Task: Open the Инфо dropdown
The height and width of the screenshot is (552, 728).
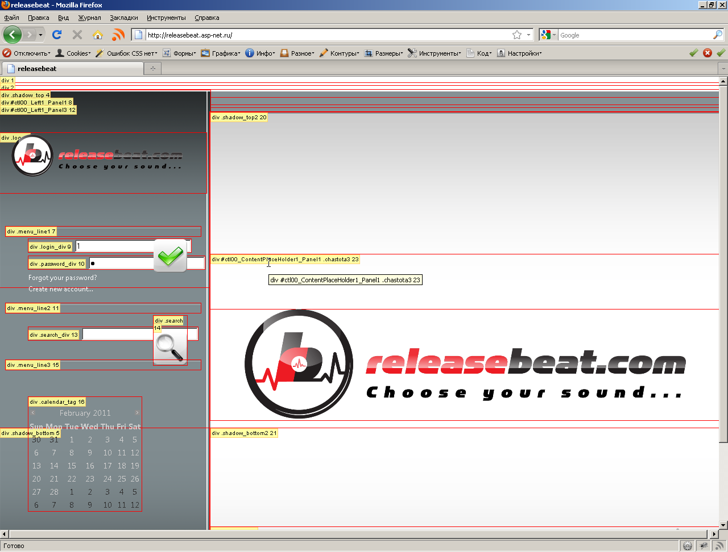Action: coord(260,53)
